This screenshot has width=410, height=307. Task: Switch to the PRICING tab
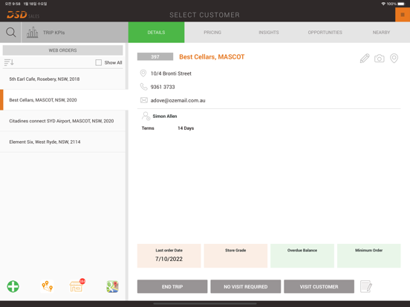pos(212,33)
